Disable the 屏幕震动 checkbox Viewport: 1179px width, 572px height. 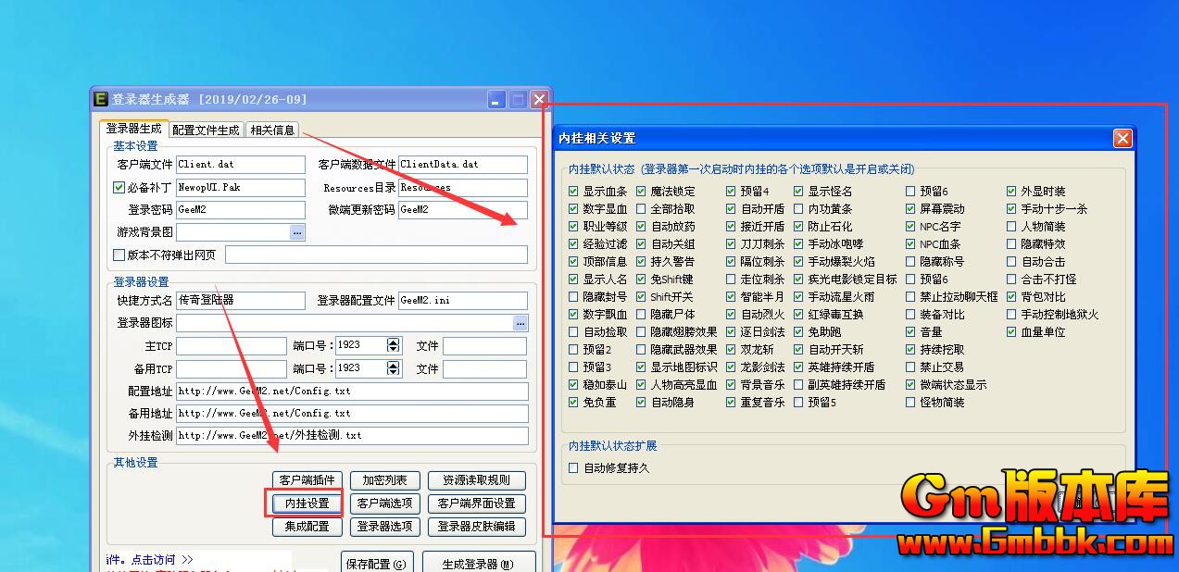[911, 209]
